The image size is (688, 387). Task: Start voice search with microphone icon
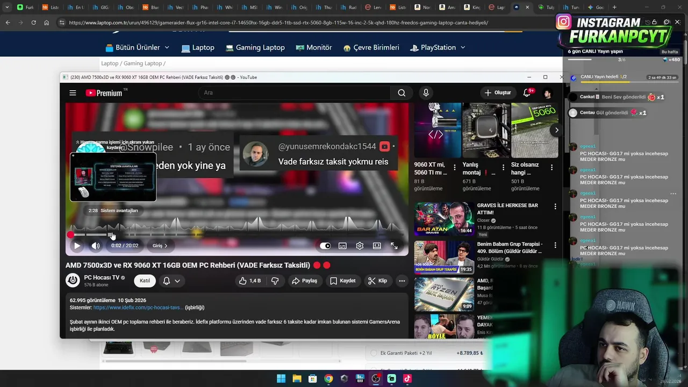[x=426, y=93]
